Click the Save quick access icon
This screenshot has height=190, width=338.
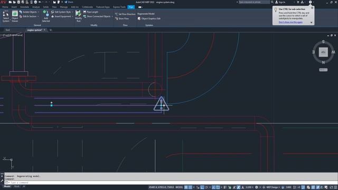coord(18,2)
